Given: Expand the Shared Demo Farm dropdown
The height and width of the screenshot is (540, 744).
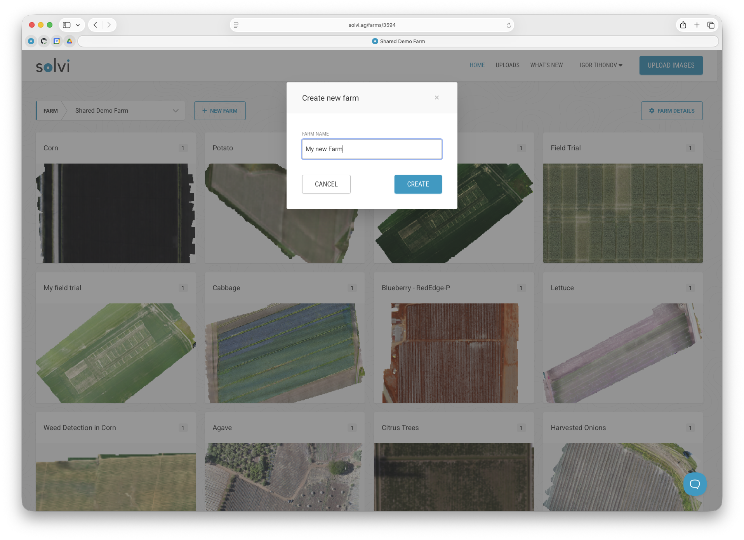Looking at the screenshot, I should click(x=176, y=111).
